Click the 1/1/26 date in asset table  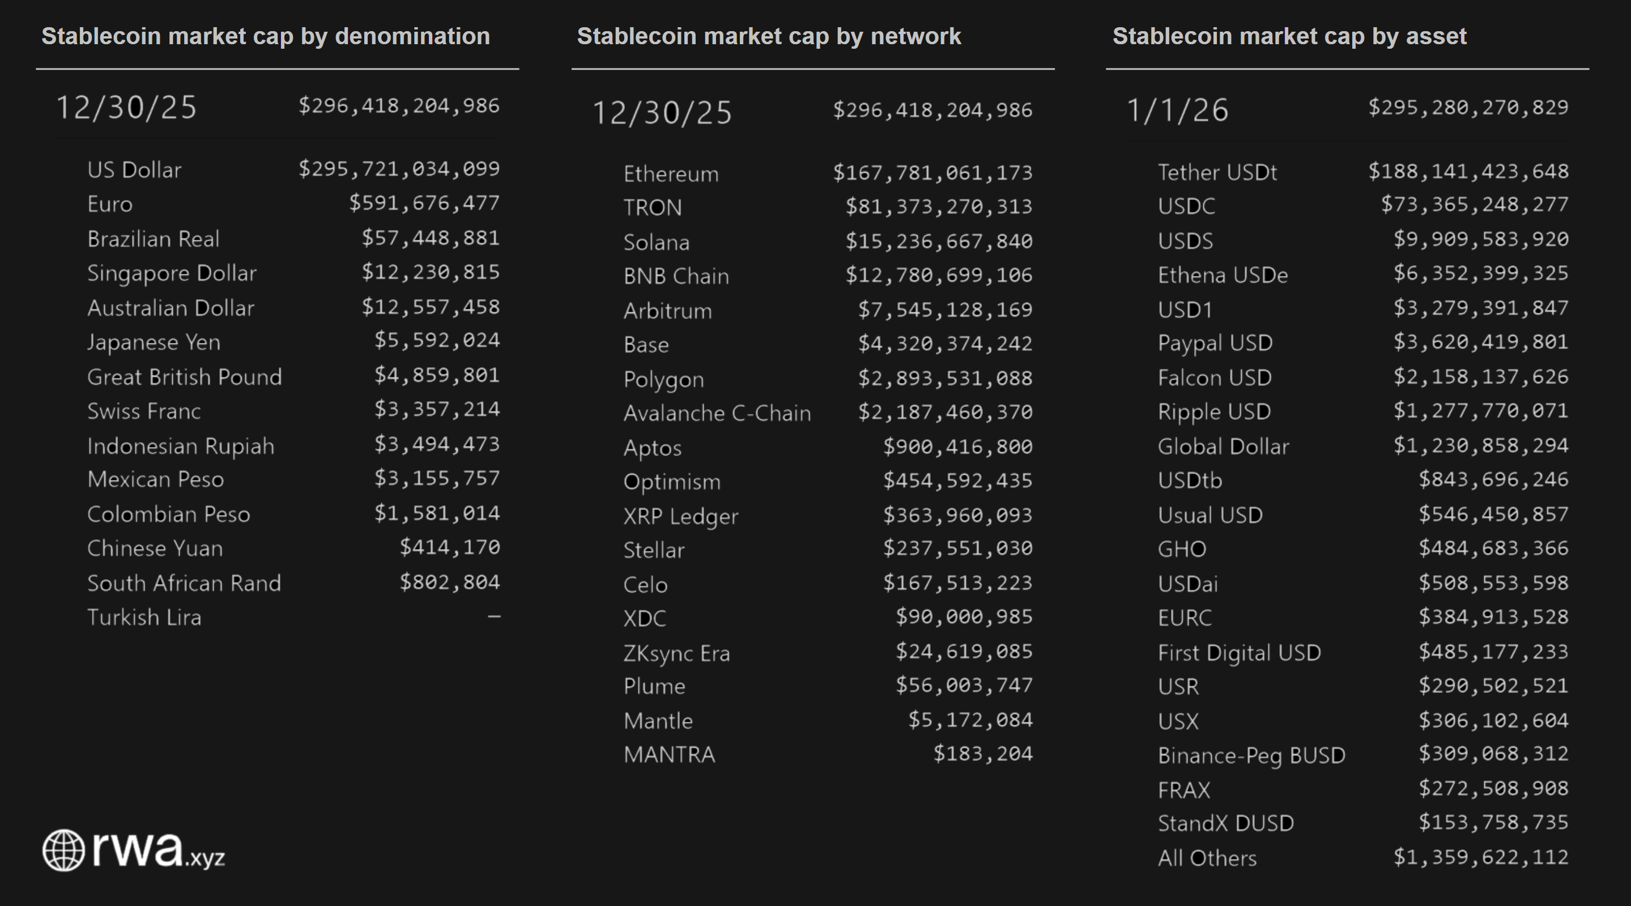pos(1177,110)
